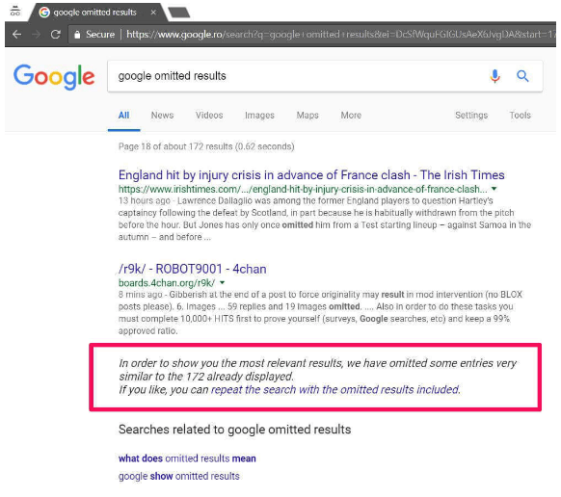This screenshot has width=561, height=497.
Task: Open the More search menu
Action: click(x=351, y=116)
